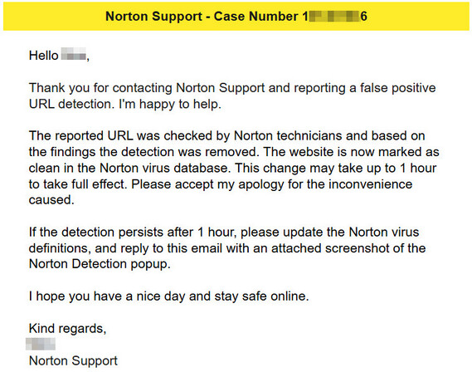Click the 'Kind regards,' closing
This screenshot has height=377, width=472.
(67, 329)
